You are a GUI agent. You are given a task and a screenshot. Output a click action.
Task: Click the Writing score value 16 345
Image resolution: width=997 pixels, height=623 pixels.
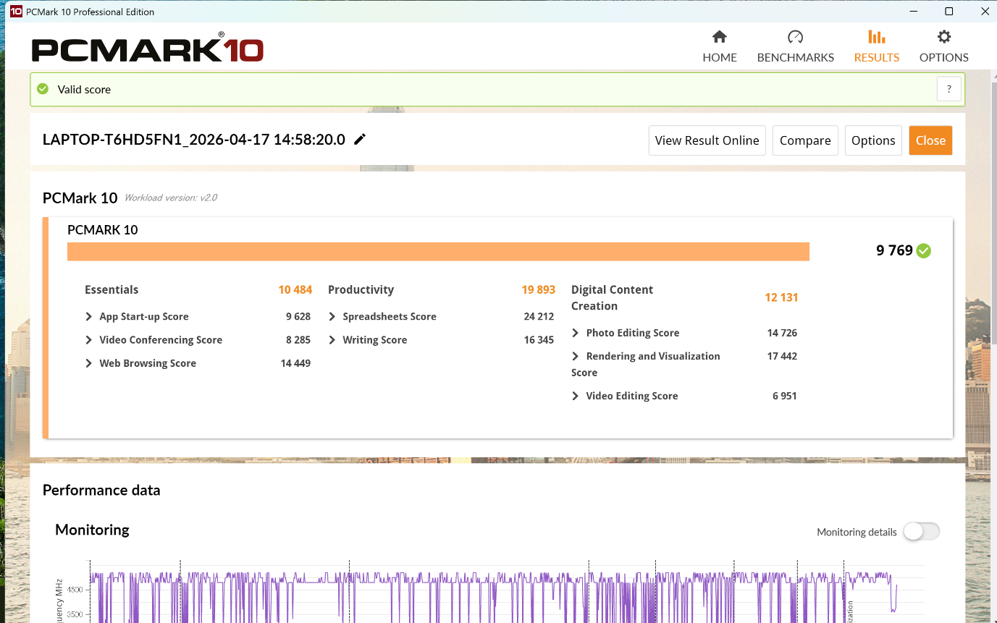(x=539, y=340)
